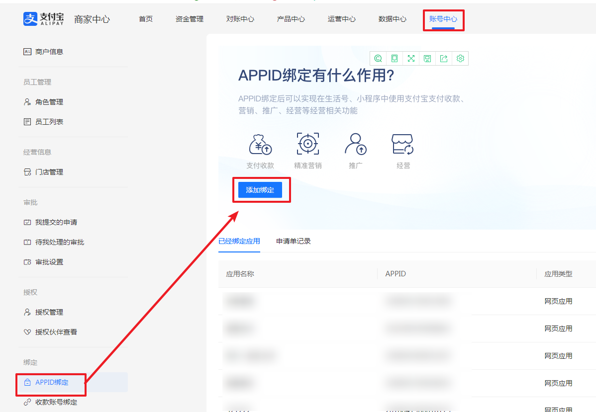This screenshot has width=596, height=412.
Task: Select APPID绑定 in the sidebar
Action: pyautogui.click(x=73, y=382)
